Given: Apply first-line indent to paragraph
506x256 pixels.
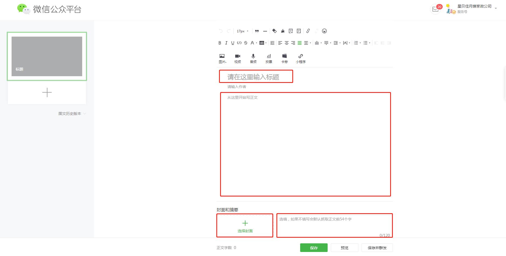Looking at the screenshot, I should [272, 43].
